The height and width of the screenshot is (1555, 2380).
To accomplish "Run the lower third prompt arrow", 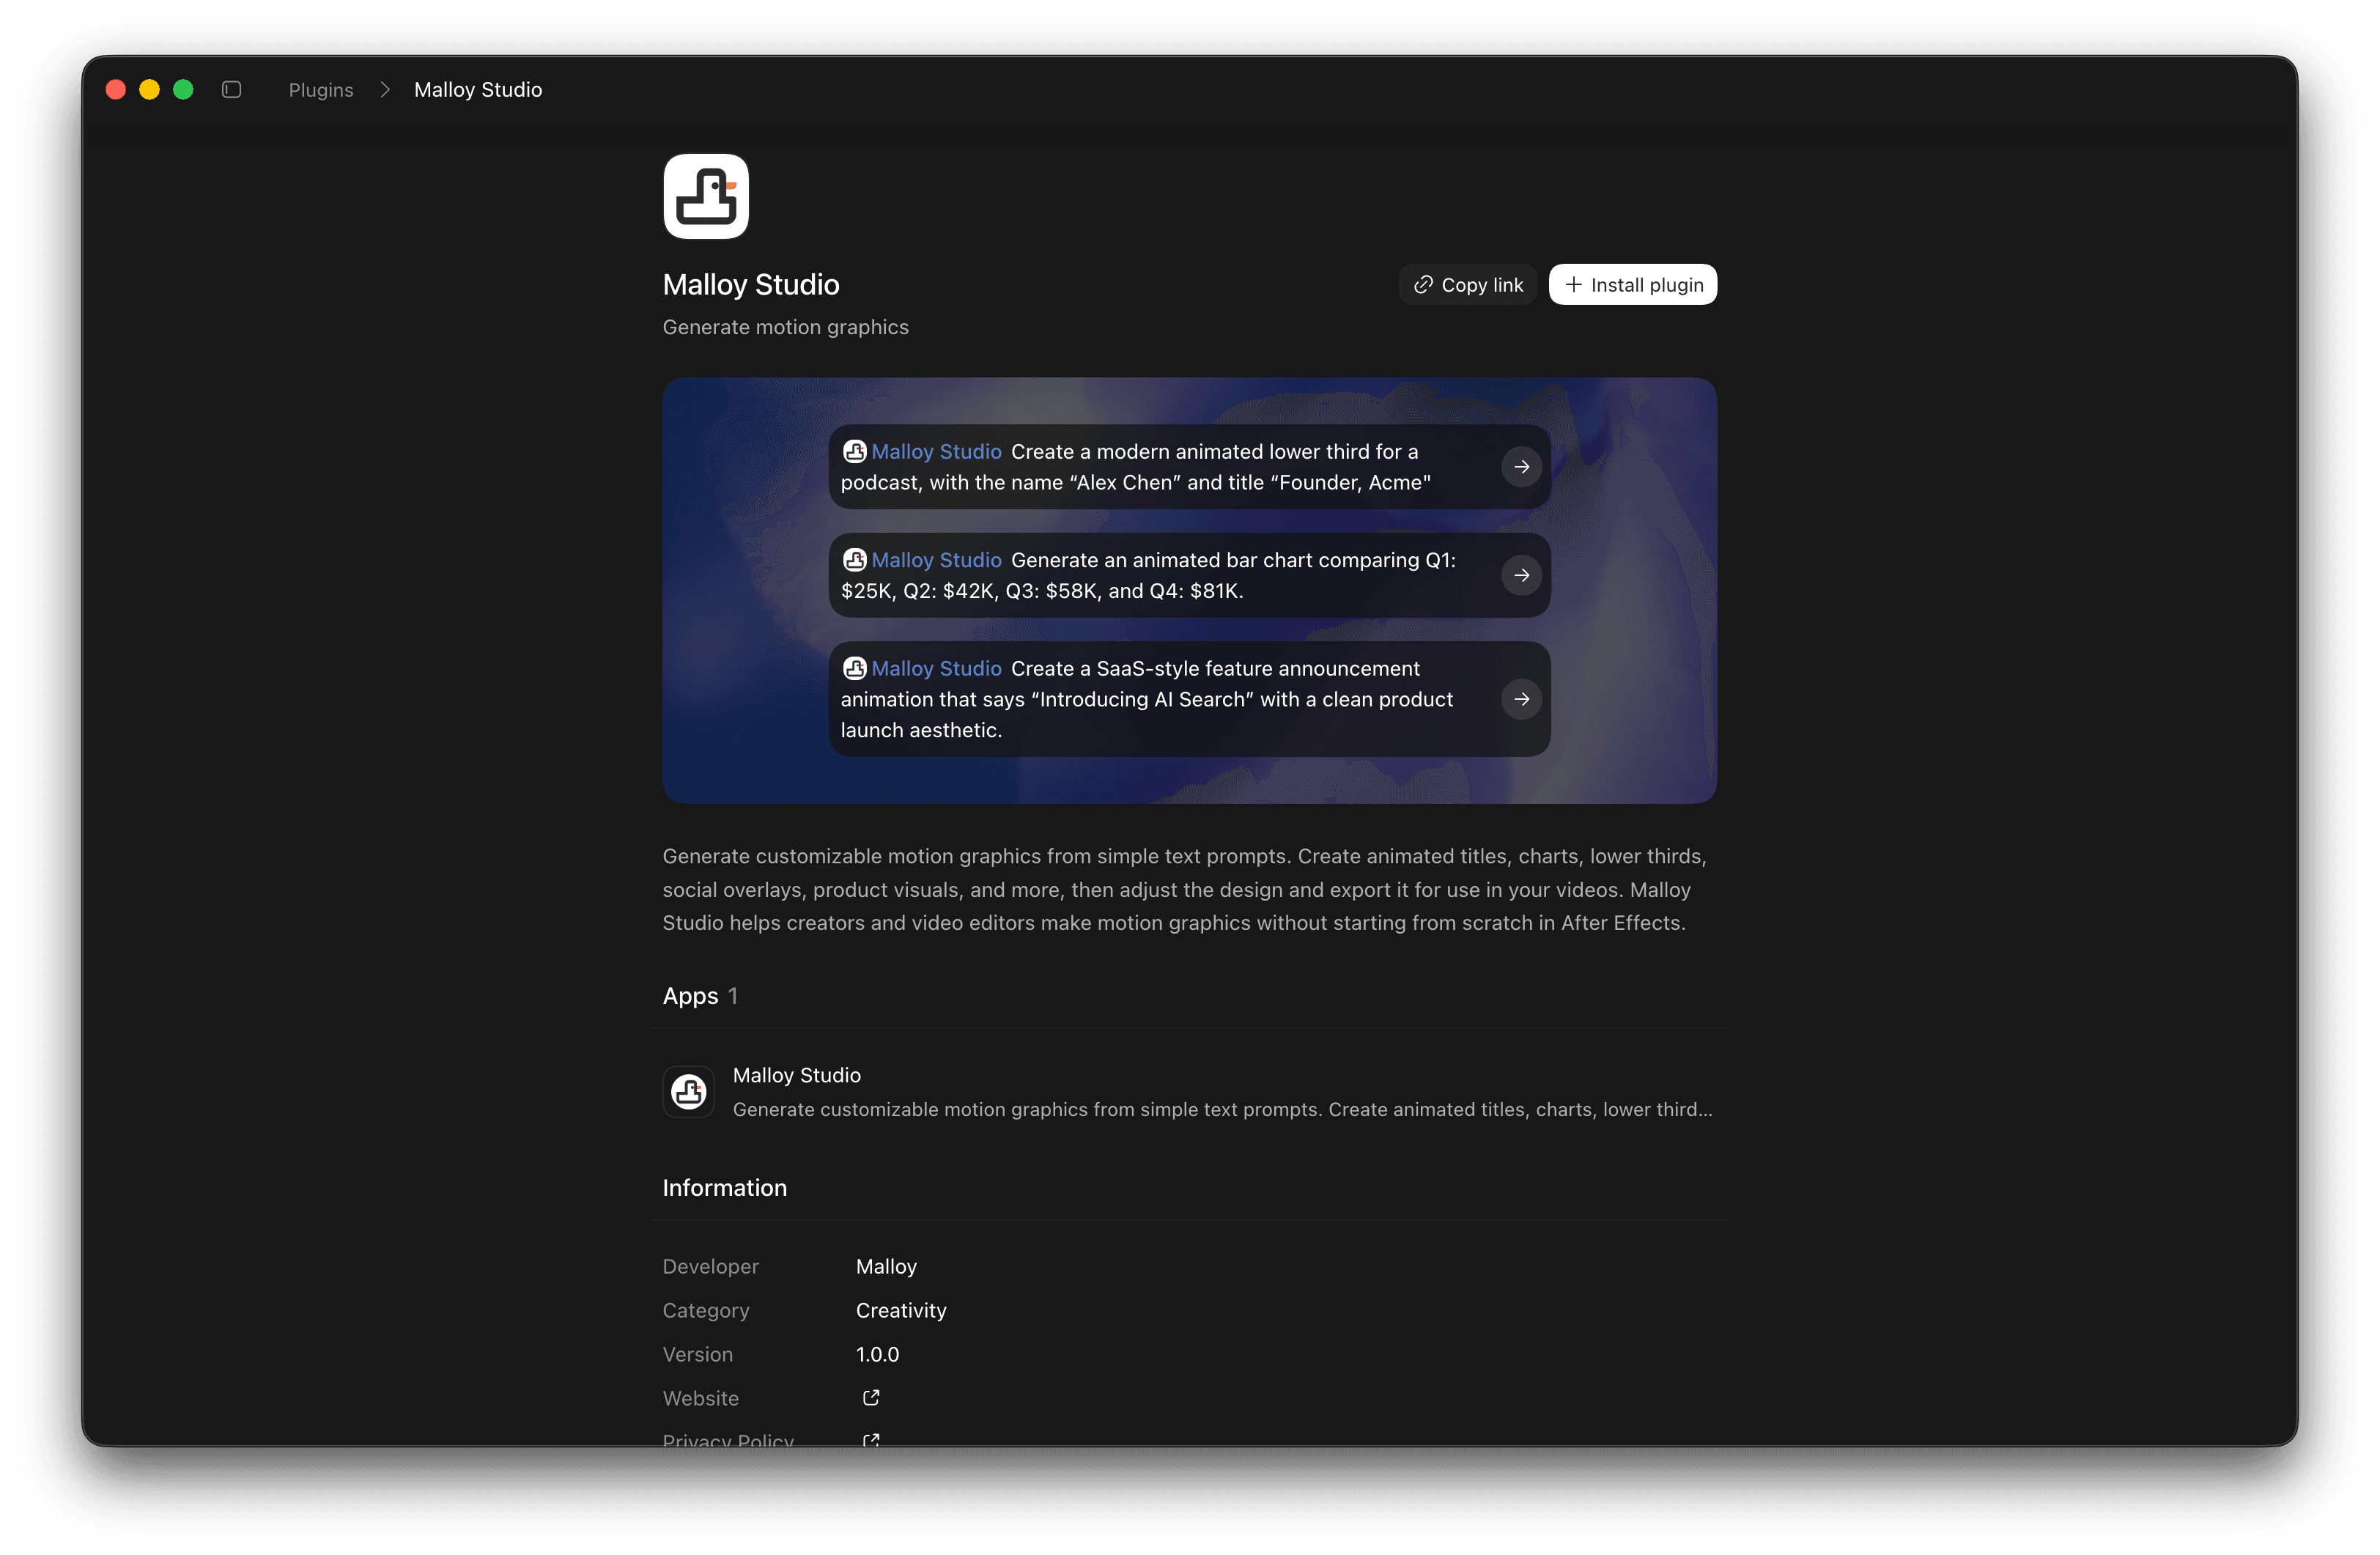I will coord(1521,467).
